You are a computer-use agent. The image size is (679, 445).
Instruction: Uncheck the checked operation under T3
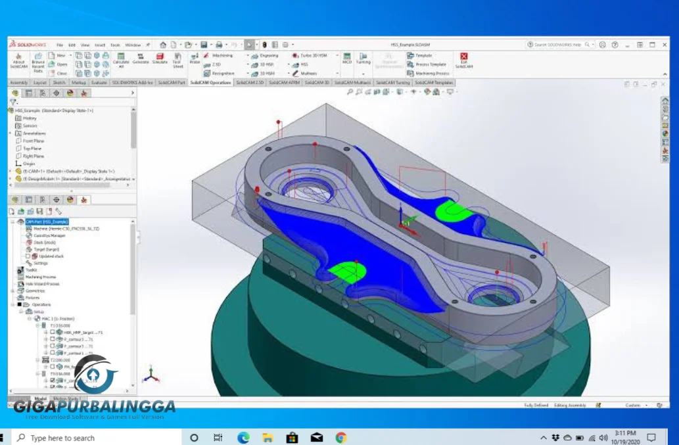point(53,381)
